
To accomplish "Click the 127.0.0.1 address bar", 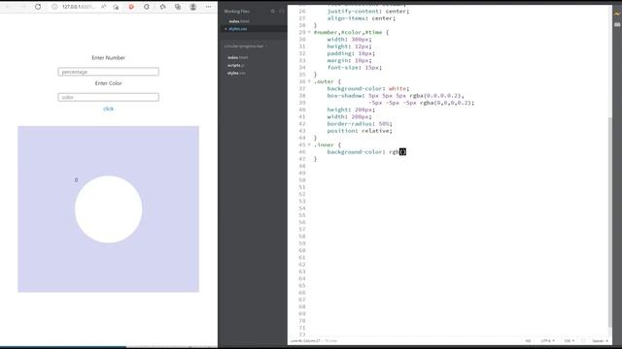I will (79, 7).
